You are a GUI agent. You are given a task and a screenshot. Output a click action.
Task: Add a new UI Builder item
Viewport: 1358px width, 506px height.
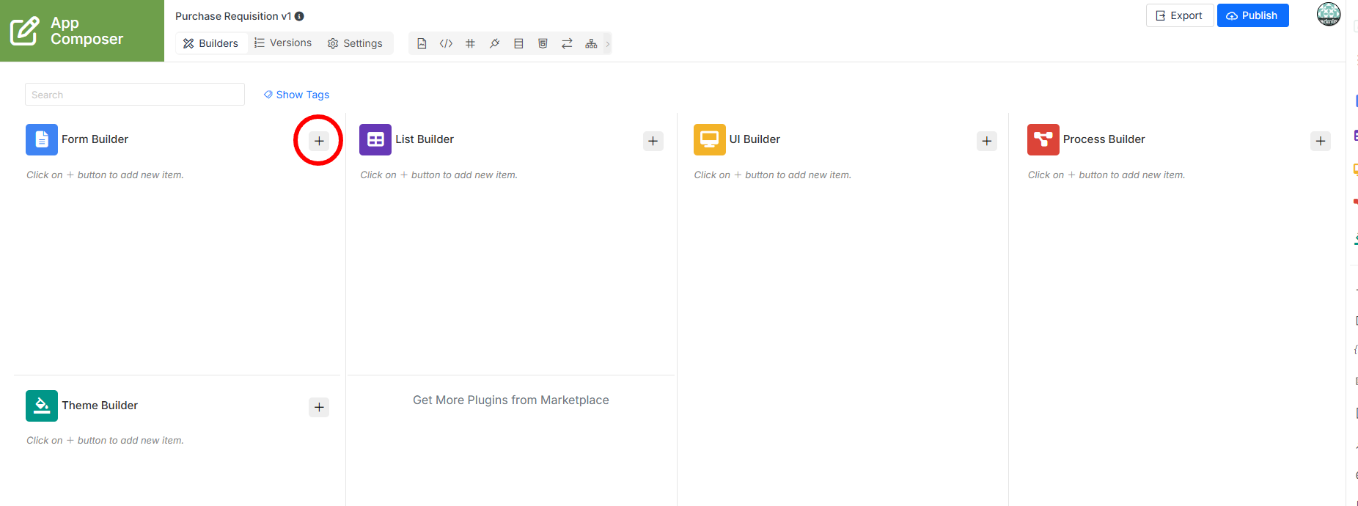coord(987,141)
